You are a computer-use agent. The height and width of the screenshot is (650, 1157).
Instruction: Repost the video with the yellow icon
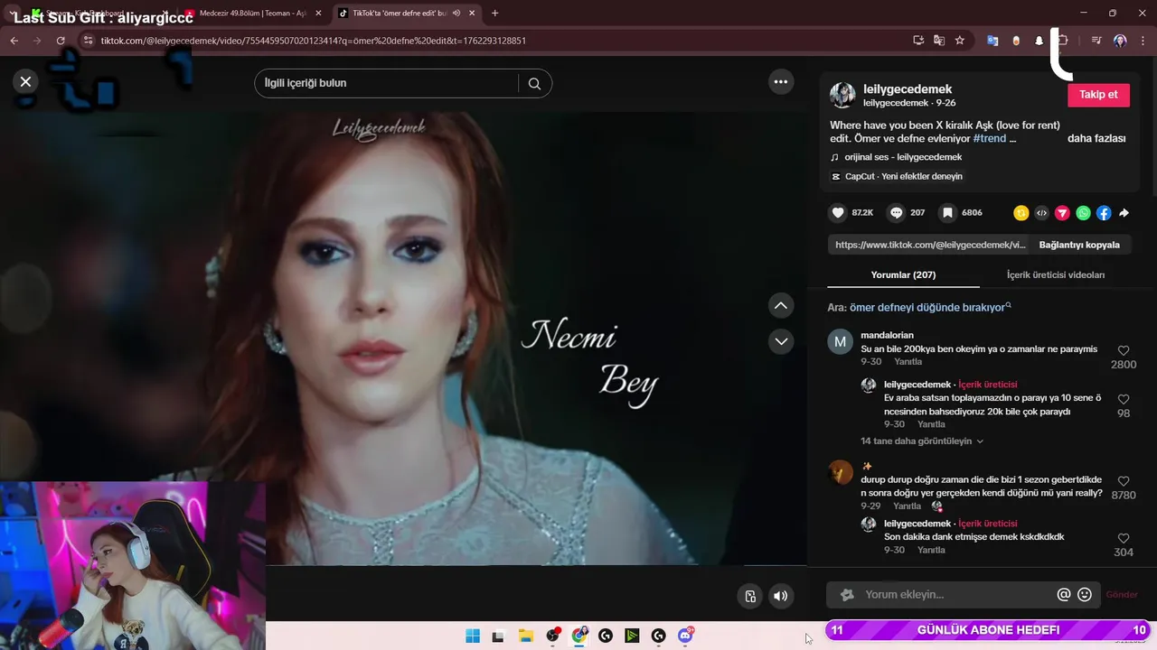1021,213
